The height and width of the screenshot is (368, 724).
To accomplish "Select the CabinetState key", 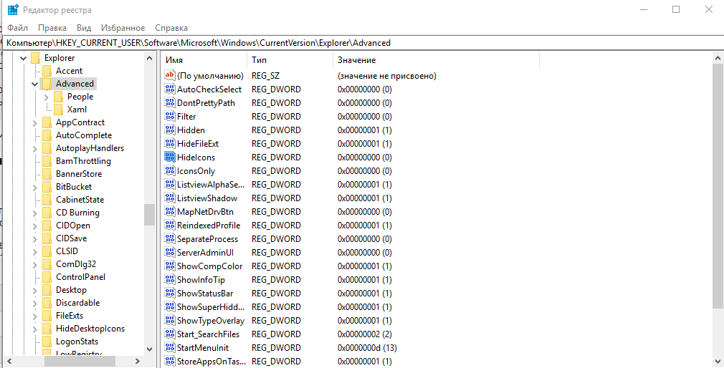I will (80, 200).
